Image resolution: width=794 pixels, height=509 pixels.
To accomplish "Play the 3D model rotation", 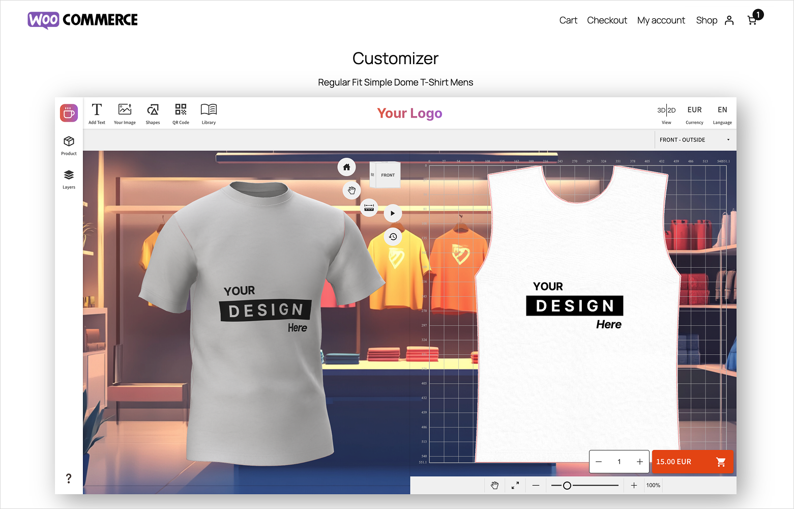I will pos(392,213).
